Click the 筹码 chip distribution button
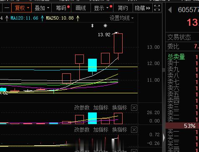199x152 pixels. pyautogui.click(x=62, y=8)
